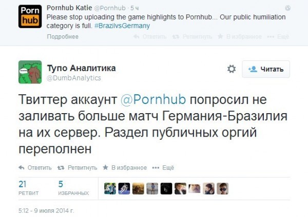Open the gear settings icon
308x217 pixels.
[x=232, y=69]
